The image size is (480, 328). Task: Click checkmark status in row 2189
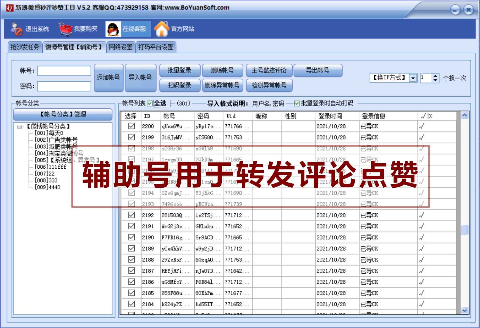(421, 248)
